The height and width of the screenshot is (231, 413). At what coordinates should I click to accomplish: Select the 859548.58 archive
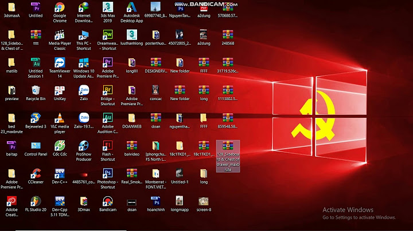tap(228, 118)
